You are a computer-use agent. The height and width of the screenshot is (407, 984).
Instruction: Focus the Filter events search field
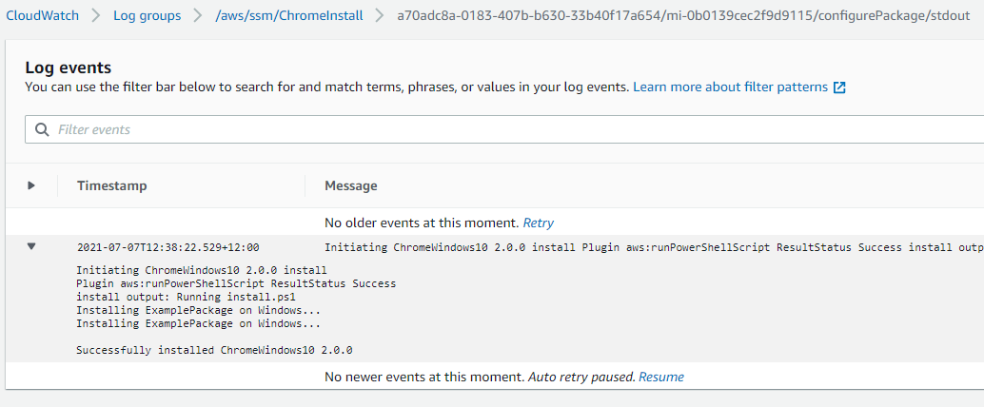coord(504,129)
